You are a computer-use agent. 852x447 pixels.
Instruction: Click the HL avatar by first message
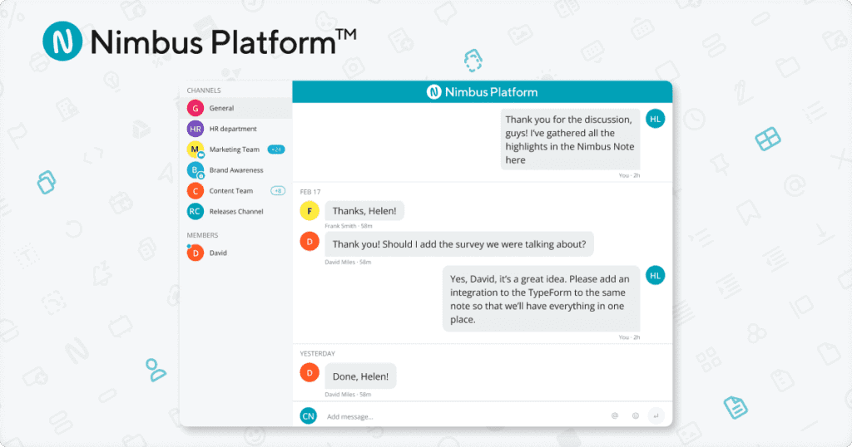(656, 119)
